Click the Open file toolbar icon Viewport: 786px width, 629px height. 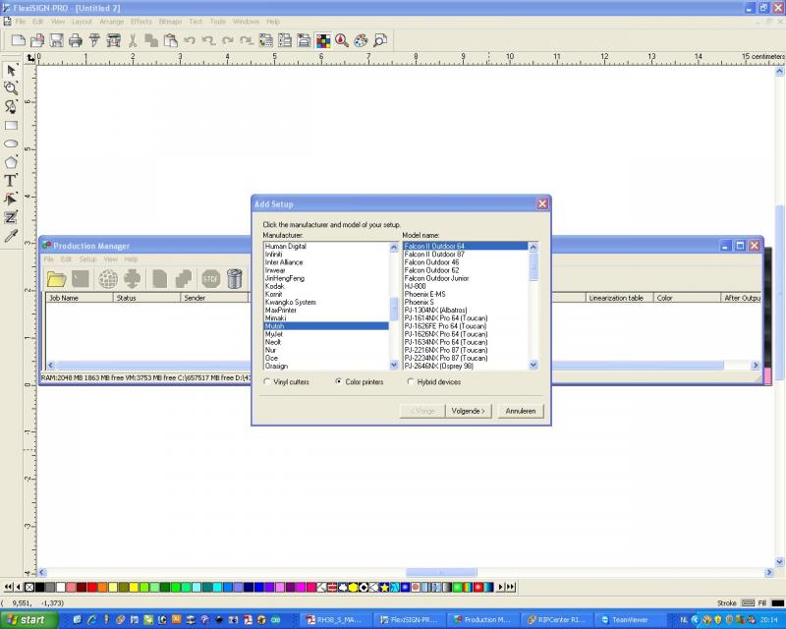[37, 40]
